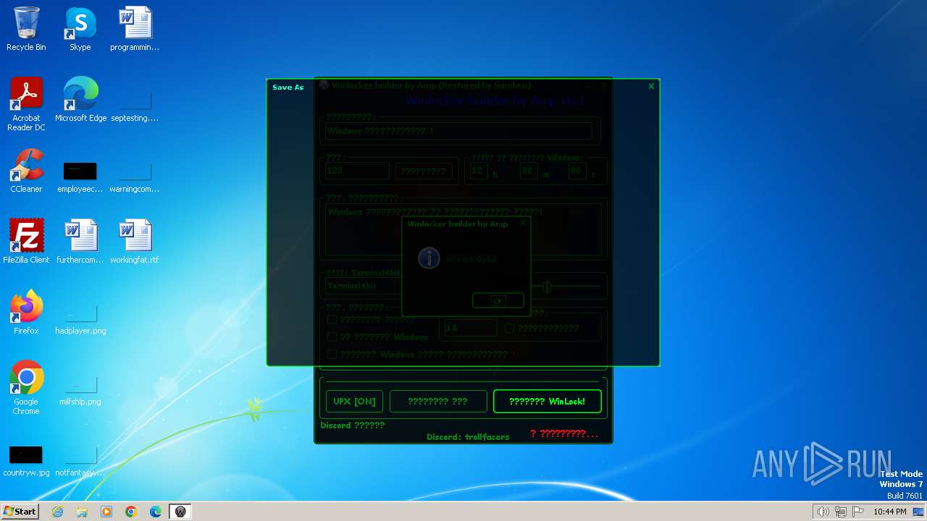Select the workingfat.rtf document
Image resolution: width=927 pixels, height=521 pixels.
pyautogui.click(x=135, y=242)
